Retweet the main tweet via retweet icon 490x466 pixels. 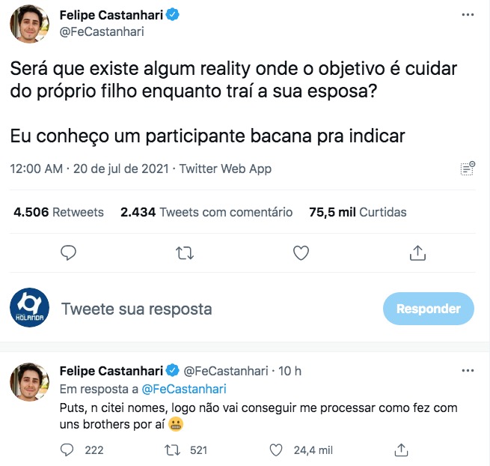[185, 253]
